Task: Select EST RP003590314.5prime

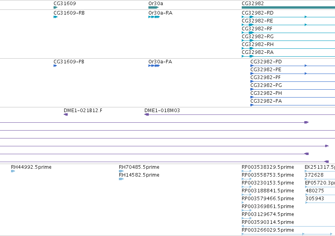Action: (268, 222)
